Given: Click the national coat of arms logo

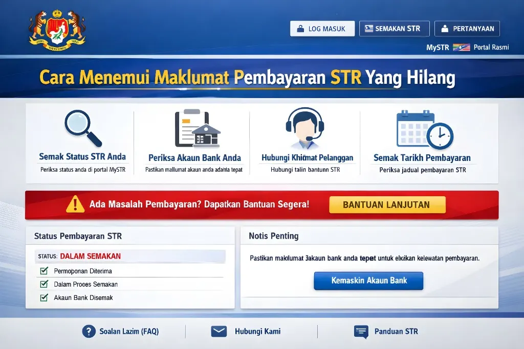Looking at the screenshot, I should pyautogui.click(x=56, y=28).
